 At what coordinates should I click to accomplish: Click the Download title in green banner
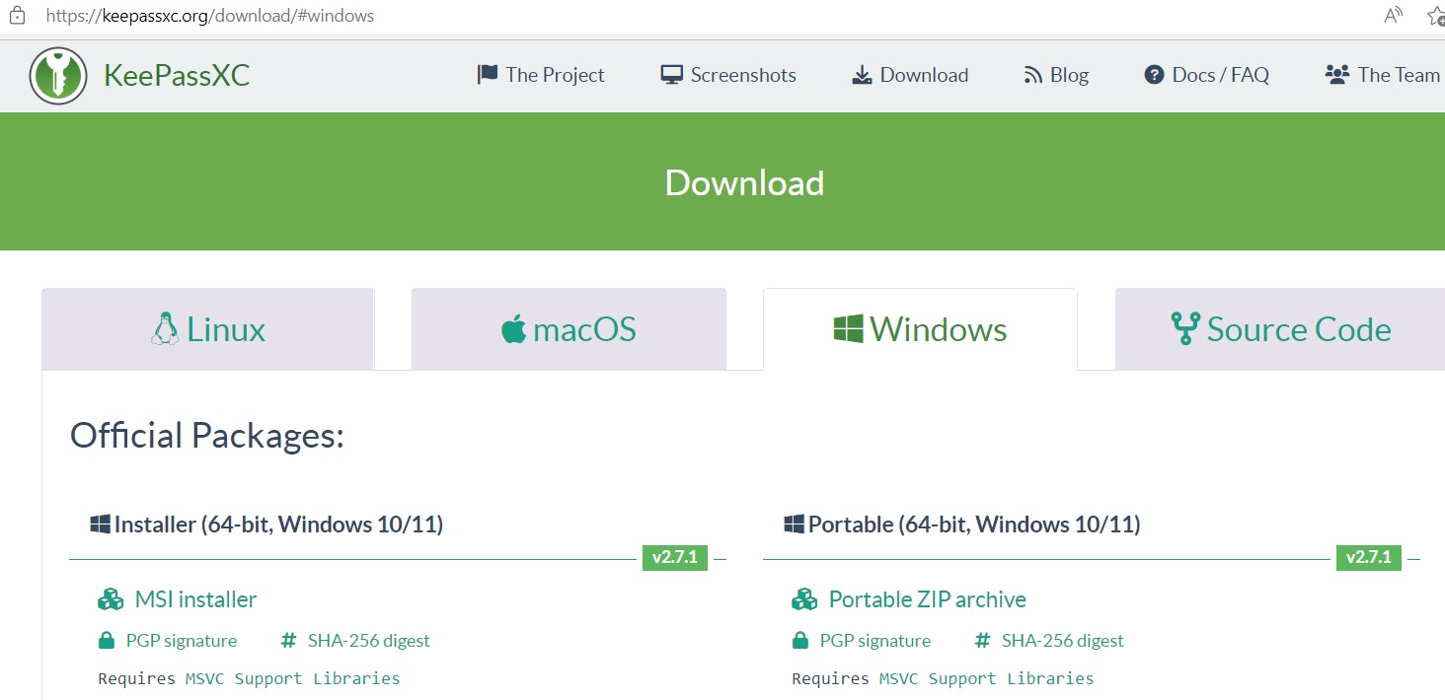coord(744,183)
